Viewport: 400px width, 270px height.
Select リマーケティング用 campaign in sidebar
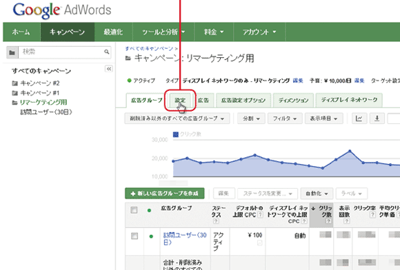click(x=43, y=103)
